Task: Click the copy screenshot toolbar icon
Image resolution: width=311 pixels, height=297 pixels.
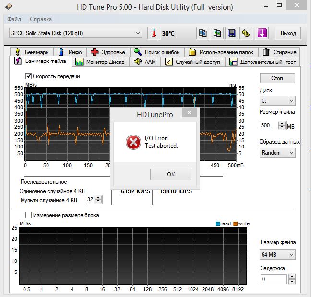Action: [x=217, y=33]
